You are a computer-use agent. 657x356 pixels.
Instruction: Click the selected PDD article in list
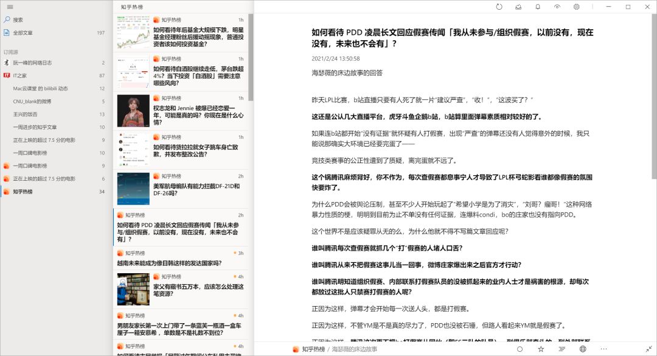point(181,227)
